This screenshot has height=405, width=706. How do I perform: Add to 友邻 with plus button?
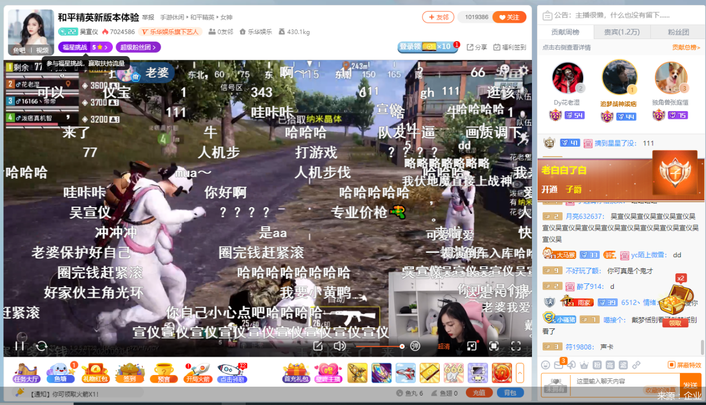438,17
